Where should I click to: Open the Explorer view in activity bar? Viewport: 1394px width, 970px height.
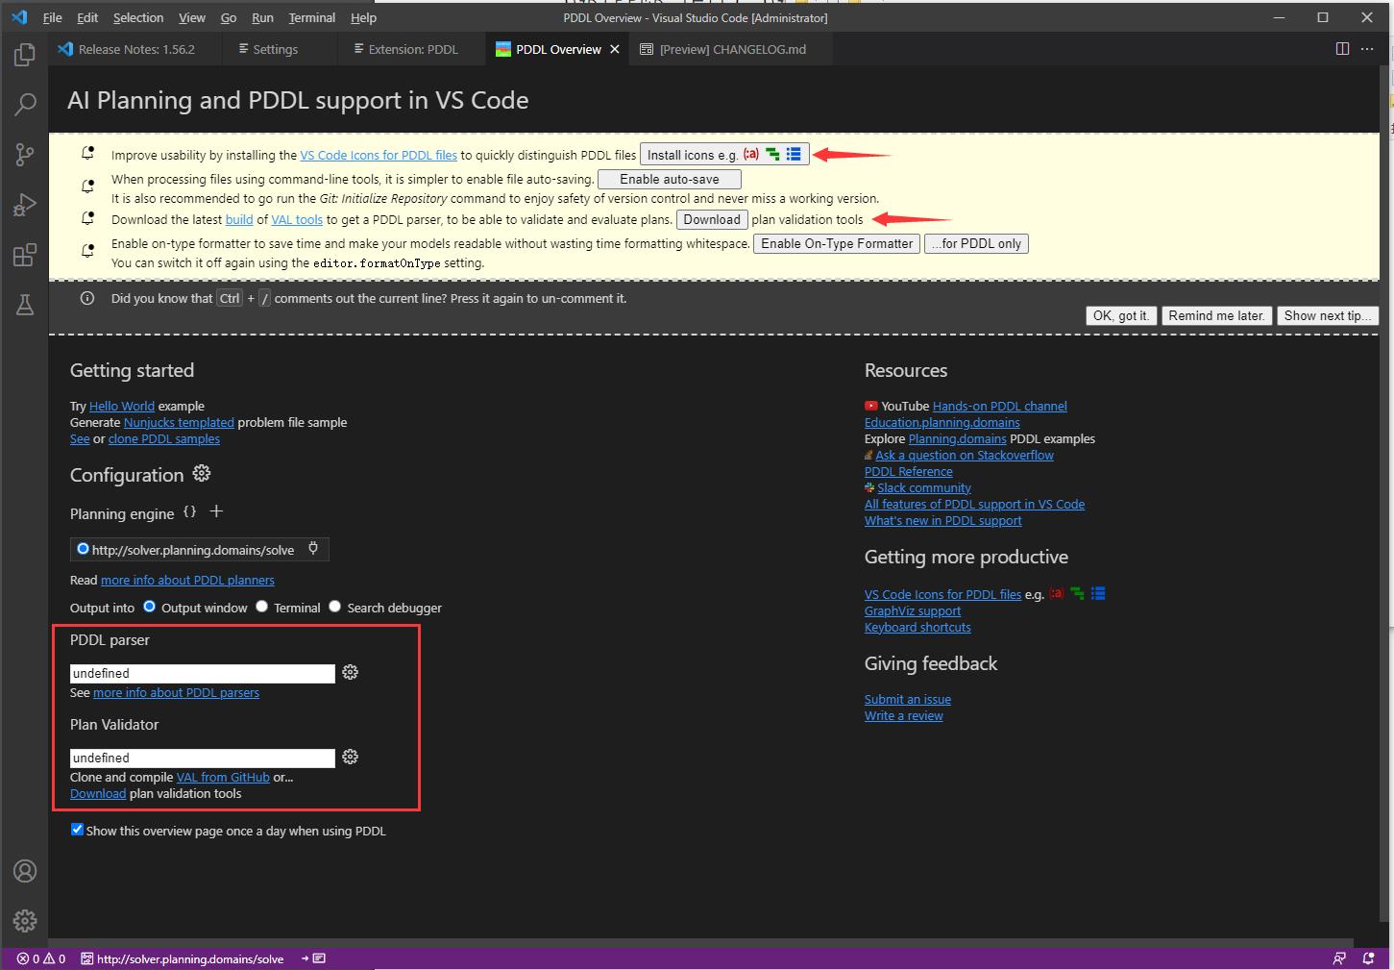point(25,56)
